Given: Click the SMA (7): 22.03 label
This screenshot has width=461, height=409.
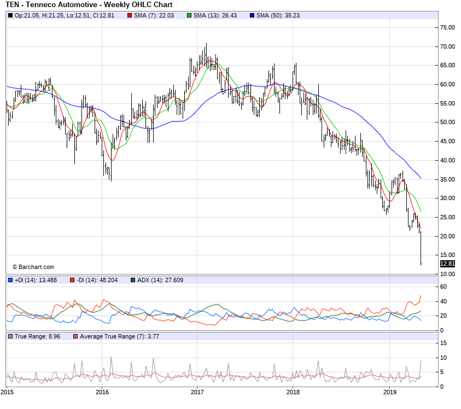Looking at the screenshot, I should point(154,15).
